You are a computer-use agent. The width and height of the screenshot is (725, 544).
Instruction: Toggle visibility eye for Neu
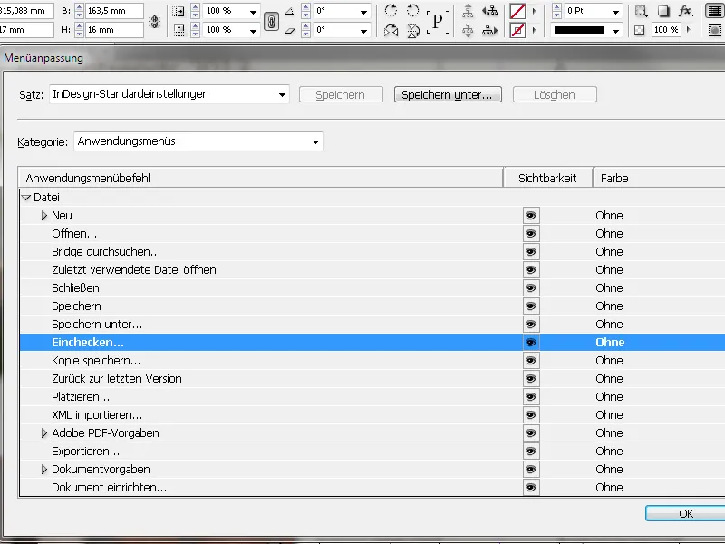click(x=531, y=216)
